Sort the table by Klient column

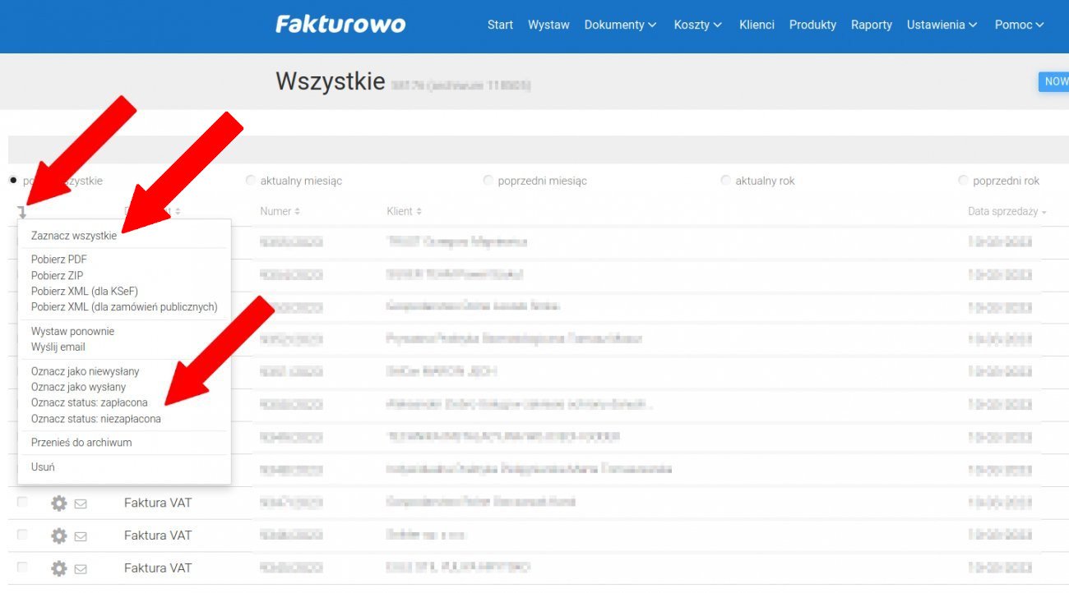point(404,211)
